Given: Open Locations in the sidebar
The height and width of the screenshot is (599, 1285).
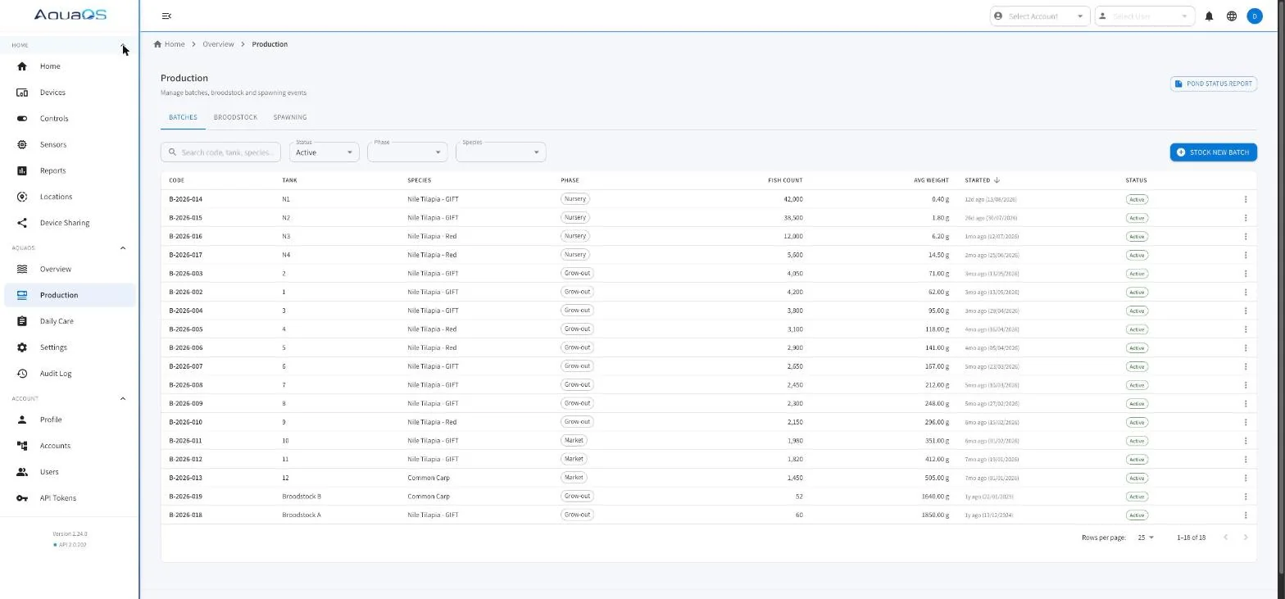Looking at the screenshot, I should [70, 197].
